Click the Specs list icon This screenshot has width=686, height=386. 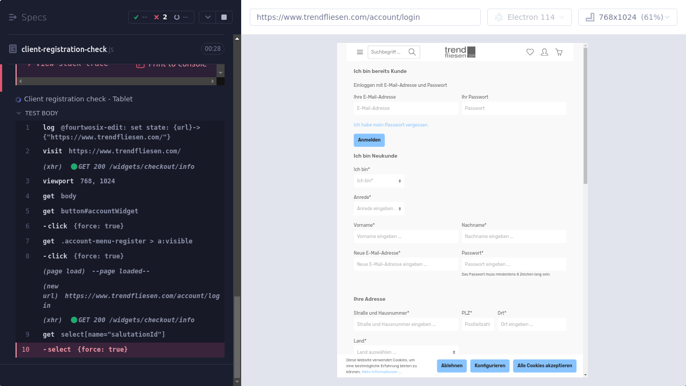13,17
